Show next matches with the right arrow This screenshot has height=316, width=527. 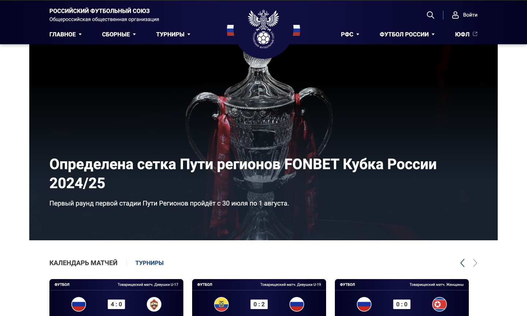pyautogui.click(x=475, y=263)
